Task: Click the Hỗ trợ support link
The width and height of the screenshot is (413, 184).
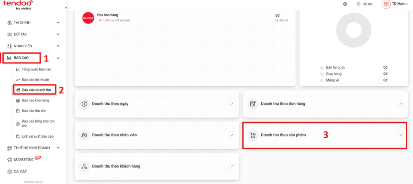Action: click(362, 4)
